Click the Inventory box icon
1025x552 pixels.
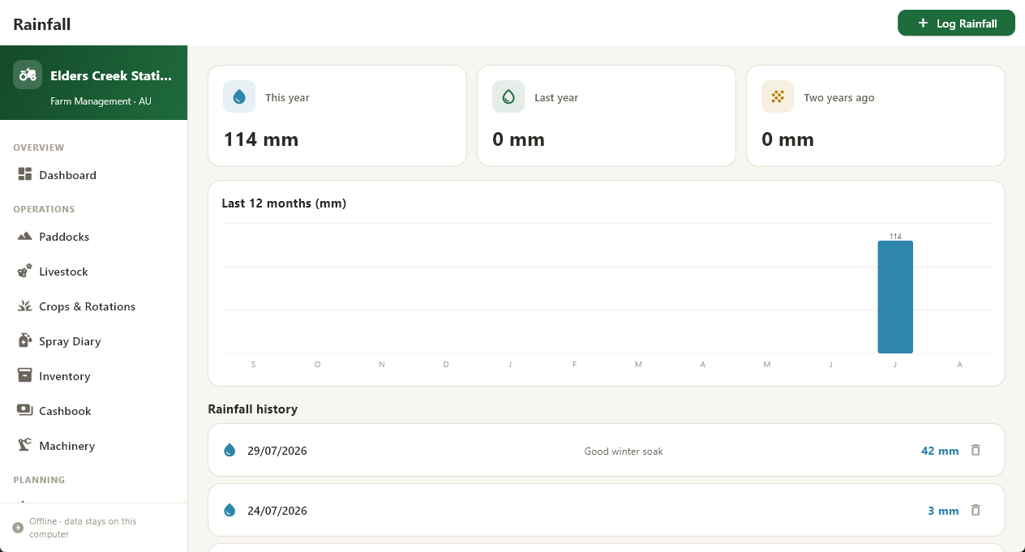[25, 375]
